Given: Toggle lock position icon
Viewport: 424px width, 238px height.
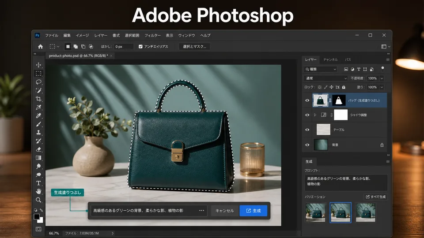Looking at the screenshot, I should (x=332, y=87).
